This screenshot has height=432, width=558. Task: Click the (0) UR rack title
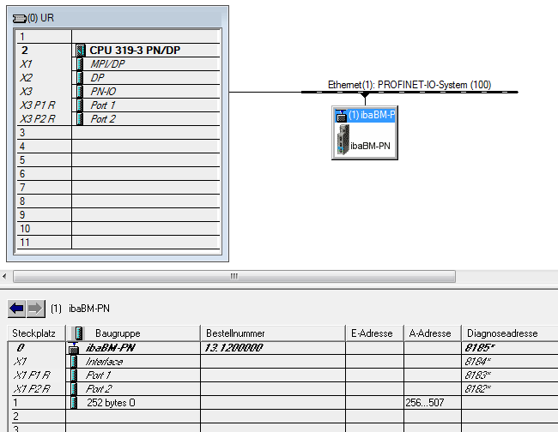40,18
